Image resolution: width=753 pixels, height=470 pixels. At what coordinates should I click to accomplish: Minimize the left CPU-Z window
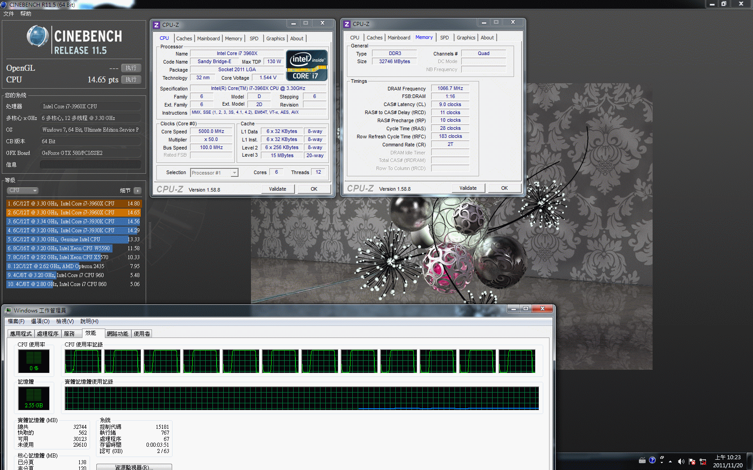(x=294, y=23)
